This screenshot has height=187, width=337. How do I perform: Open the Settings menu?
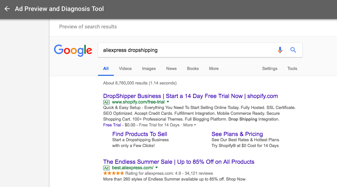coord(270,68)
